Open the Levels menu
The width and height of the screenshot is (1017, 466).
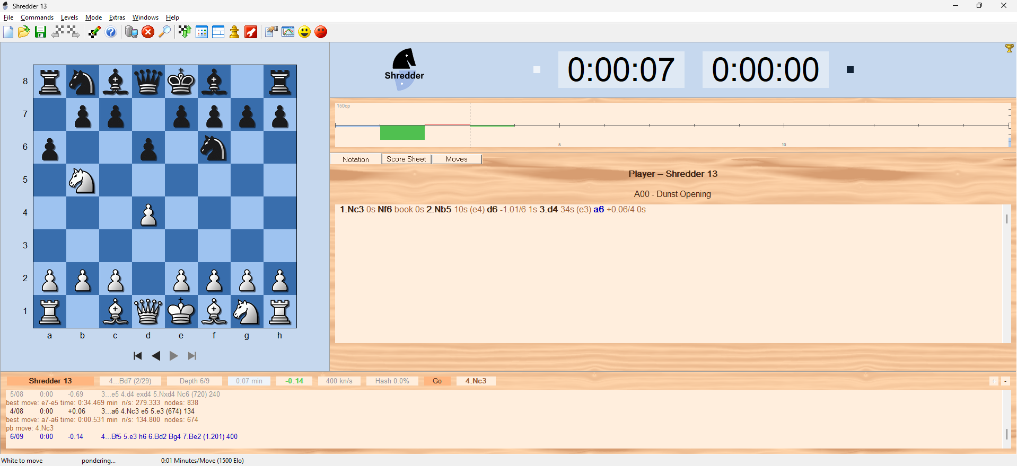click(69, 17)
